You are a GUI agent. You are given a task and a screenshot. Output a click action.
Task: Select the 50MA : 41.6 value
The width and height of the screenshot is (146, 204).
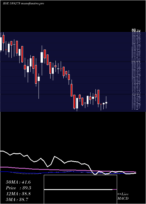pos(18,182)
